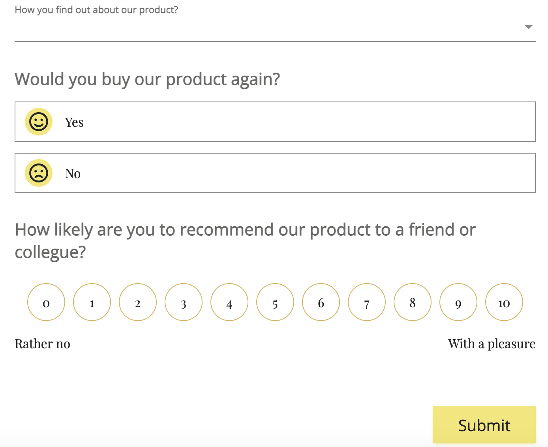548x447 pixels.
Task: Pick rating 9 for recommending the product
Action: click(458, 302)
